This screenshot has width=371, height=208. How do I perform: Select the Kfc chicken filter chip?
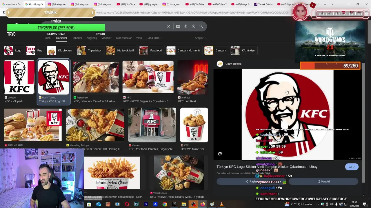(x=60, y=50)
